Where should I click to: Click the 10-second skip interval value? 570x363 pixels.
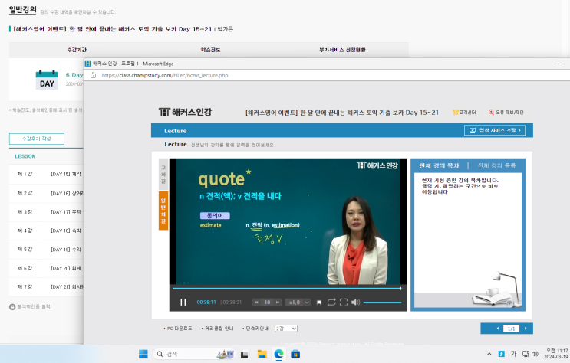267,302
